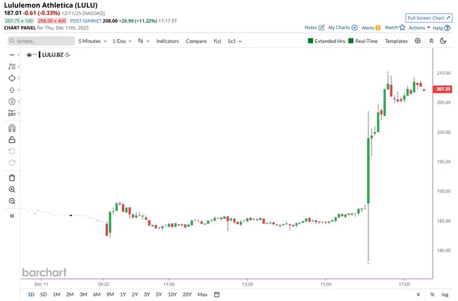
Task: Click the 207.75 x 100 bid quote
Action: [19, 21]
